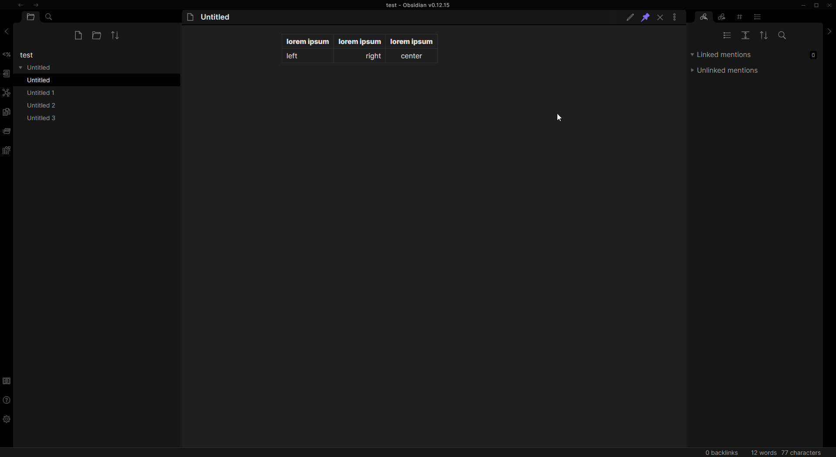Select the backlinks tab in right sidebar
Screen dimensions: 836x457
tap(704, 17)
